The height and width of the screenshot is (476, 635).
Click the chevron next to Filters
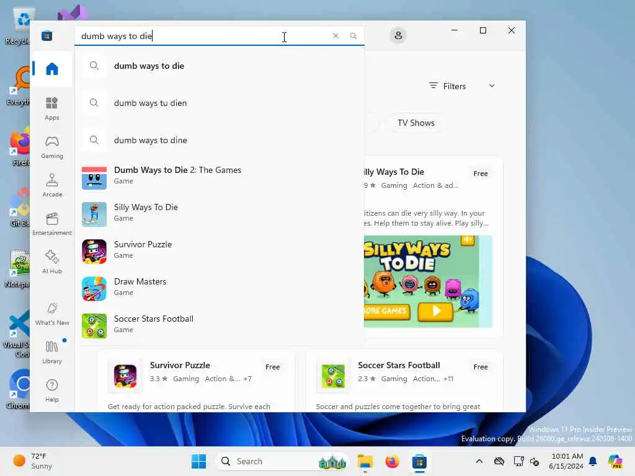coord(492,86)
